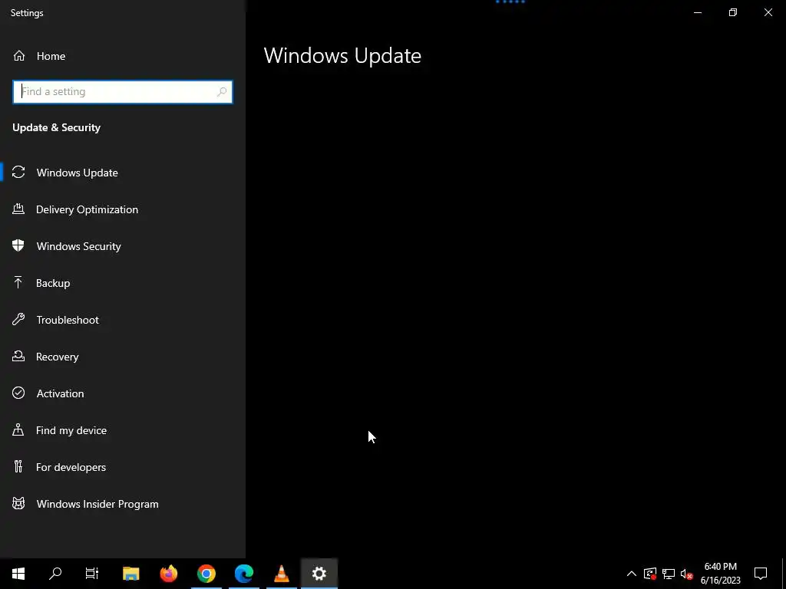Select Find my device

(123, 430)
